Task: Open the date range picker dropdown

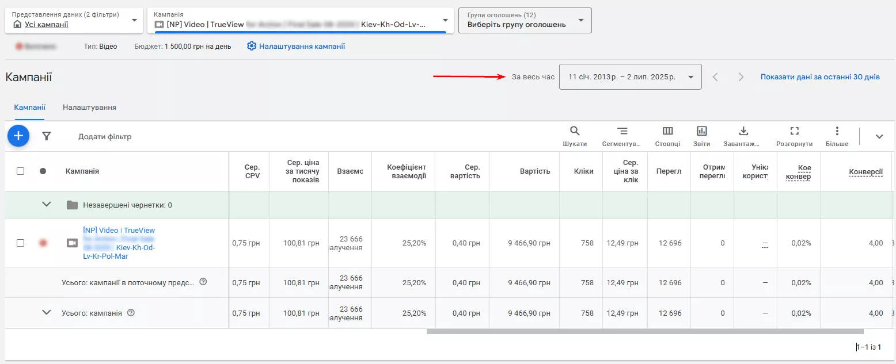Action: [630, 76]
